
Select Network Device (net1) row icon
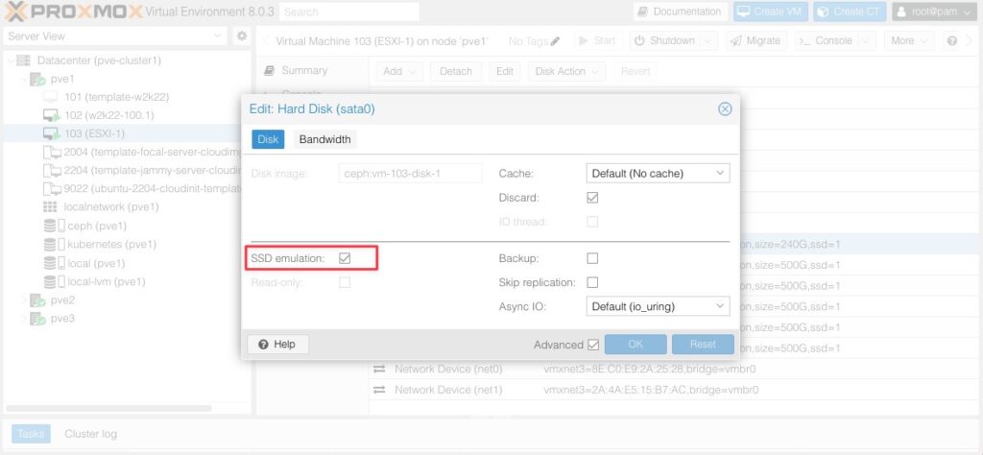click(379, 390)
